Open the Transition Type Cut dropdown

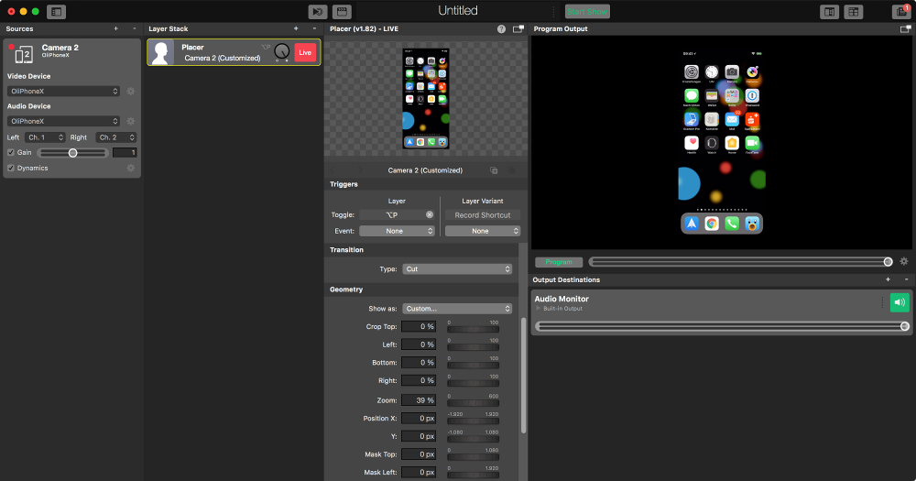pyautogui.click(x=457, y=268)
